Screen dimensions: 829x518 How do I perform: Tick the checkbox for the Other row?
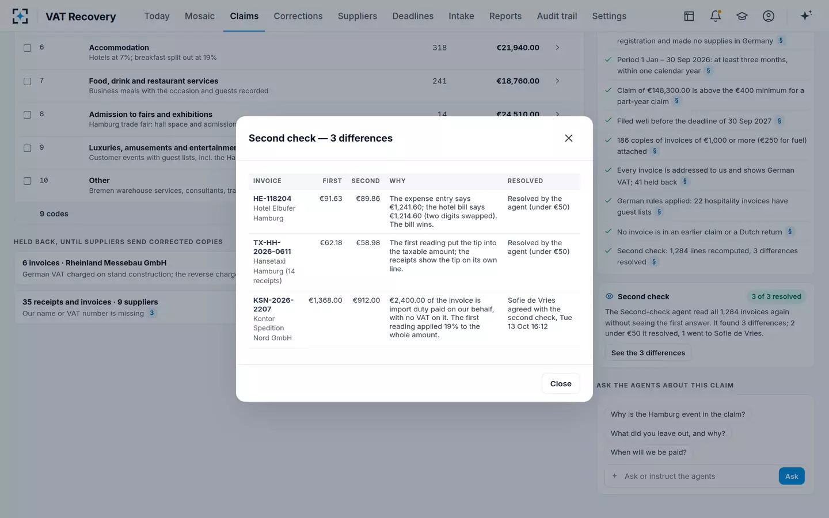point(27,181)
